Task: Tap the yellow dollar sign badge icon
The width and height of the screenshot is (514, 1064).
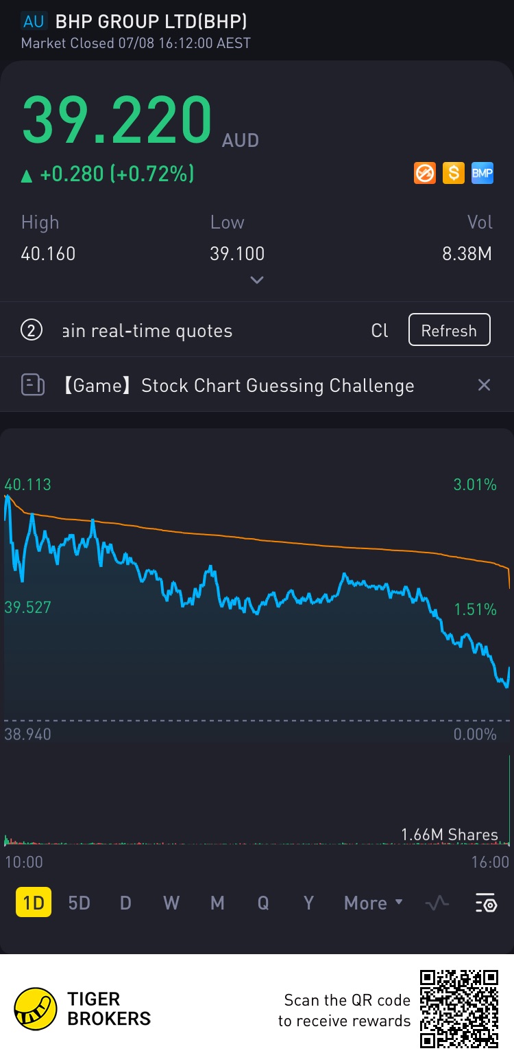Action: pyautogui.click(x=453, y=173)
